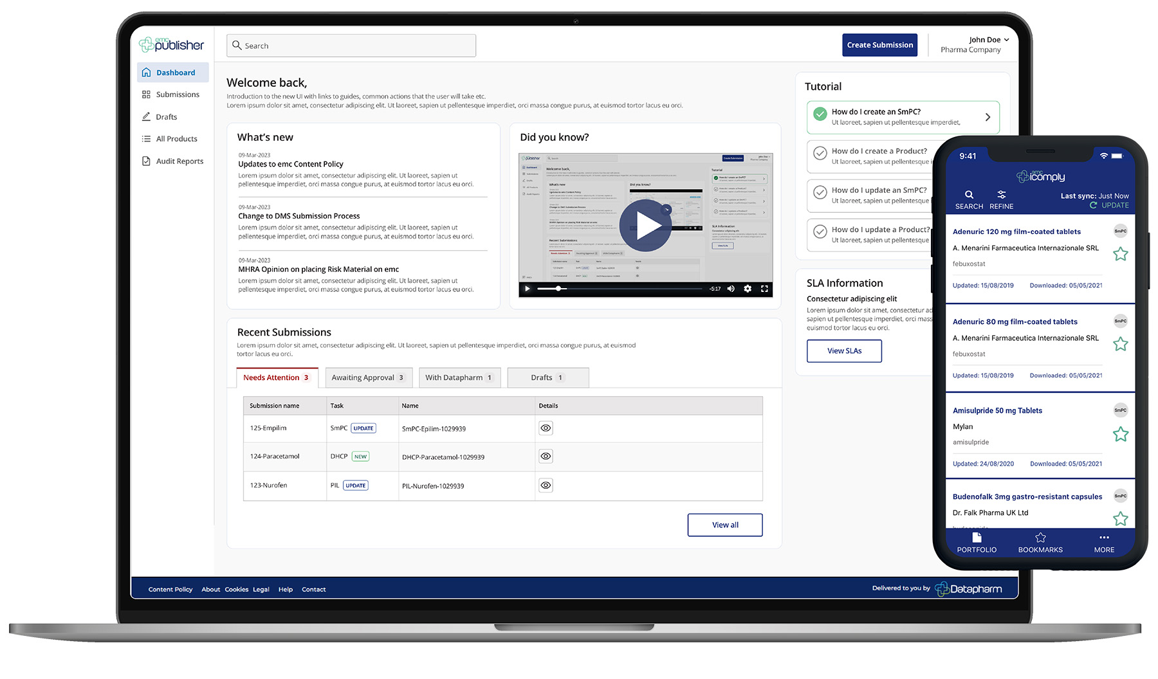Click the View all button
This screenshot has height=679, width=1158.
tap(725, 525)
